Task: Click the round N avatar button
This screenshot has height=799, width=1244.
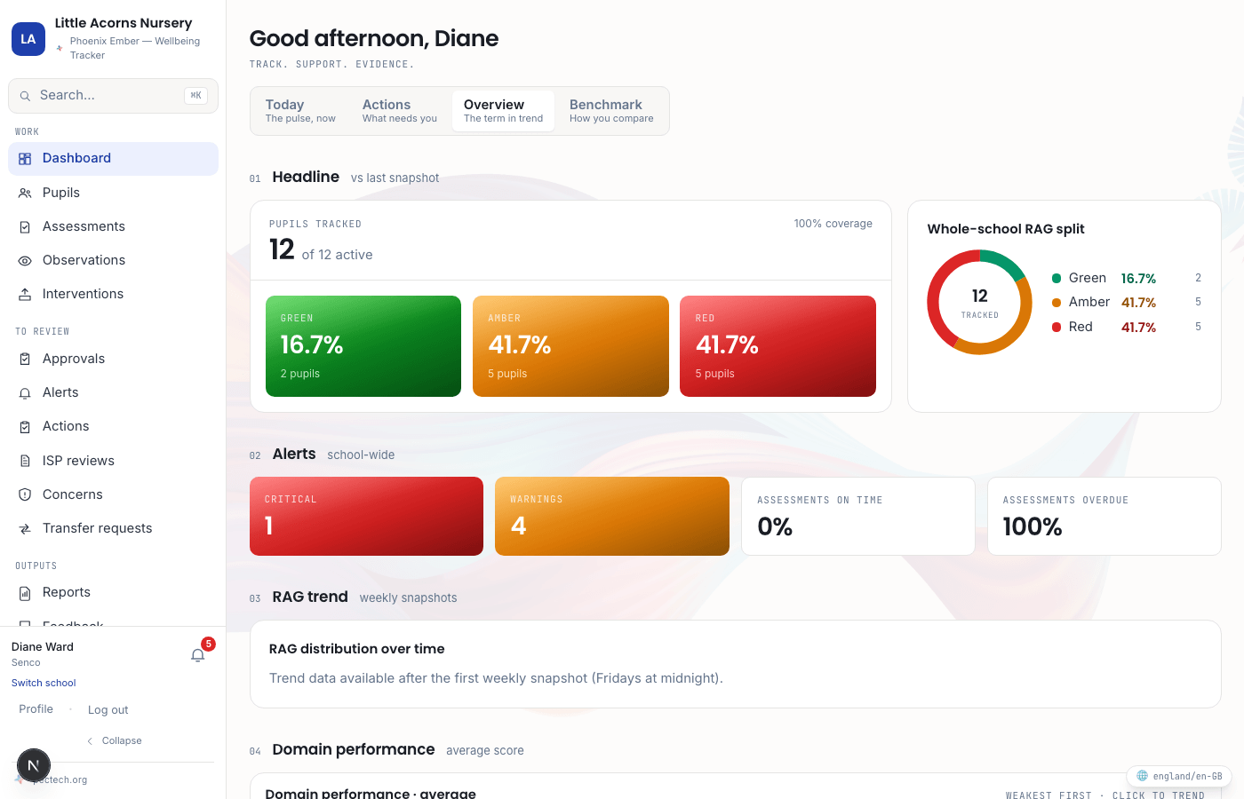Action: [34, 765]
